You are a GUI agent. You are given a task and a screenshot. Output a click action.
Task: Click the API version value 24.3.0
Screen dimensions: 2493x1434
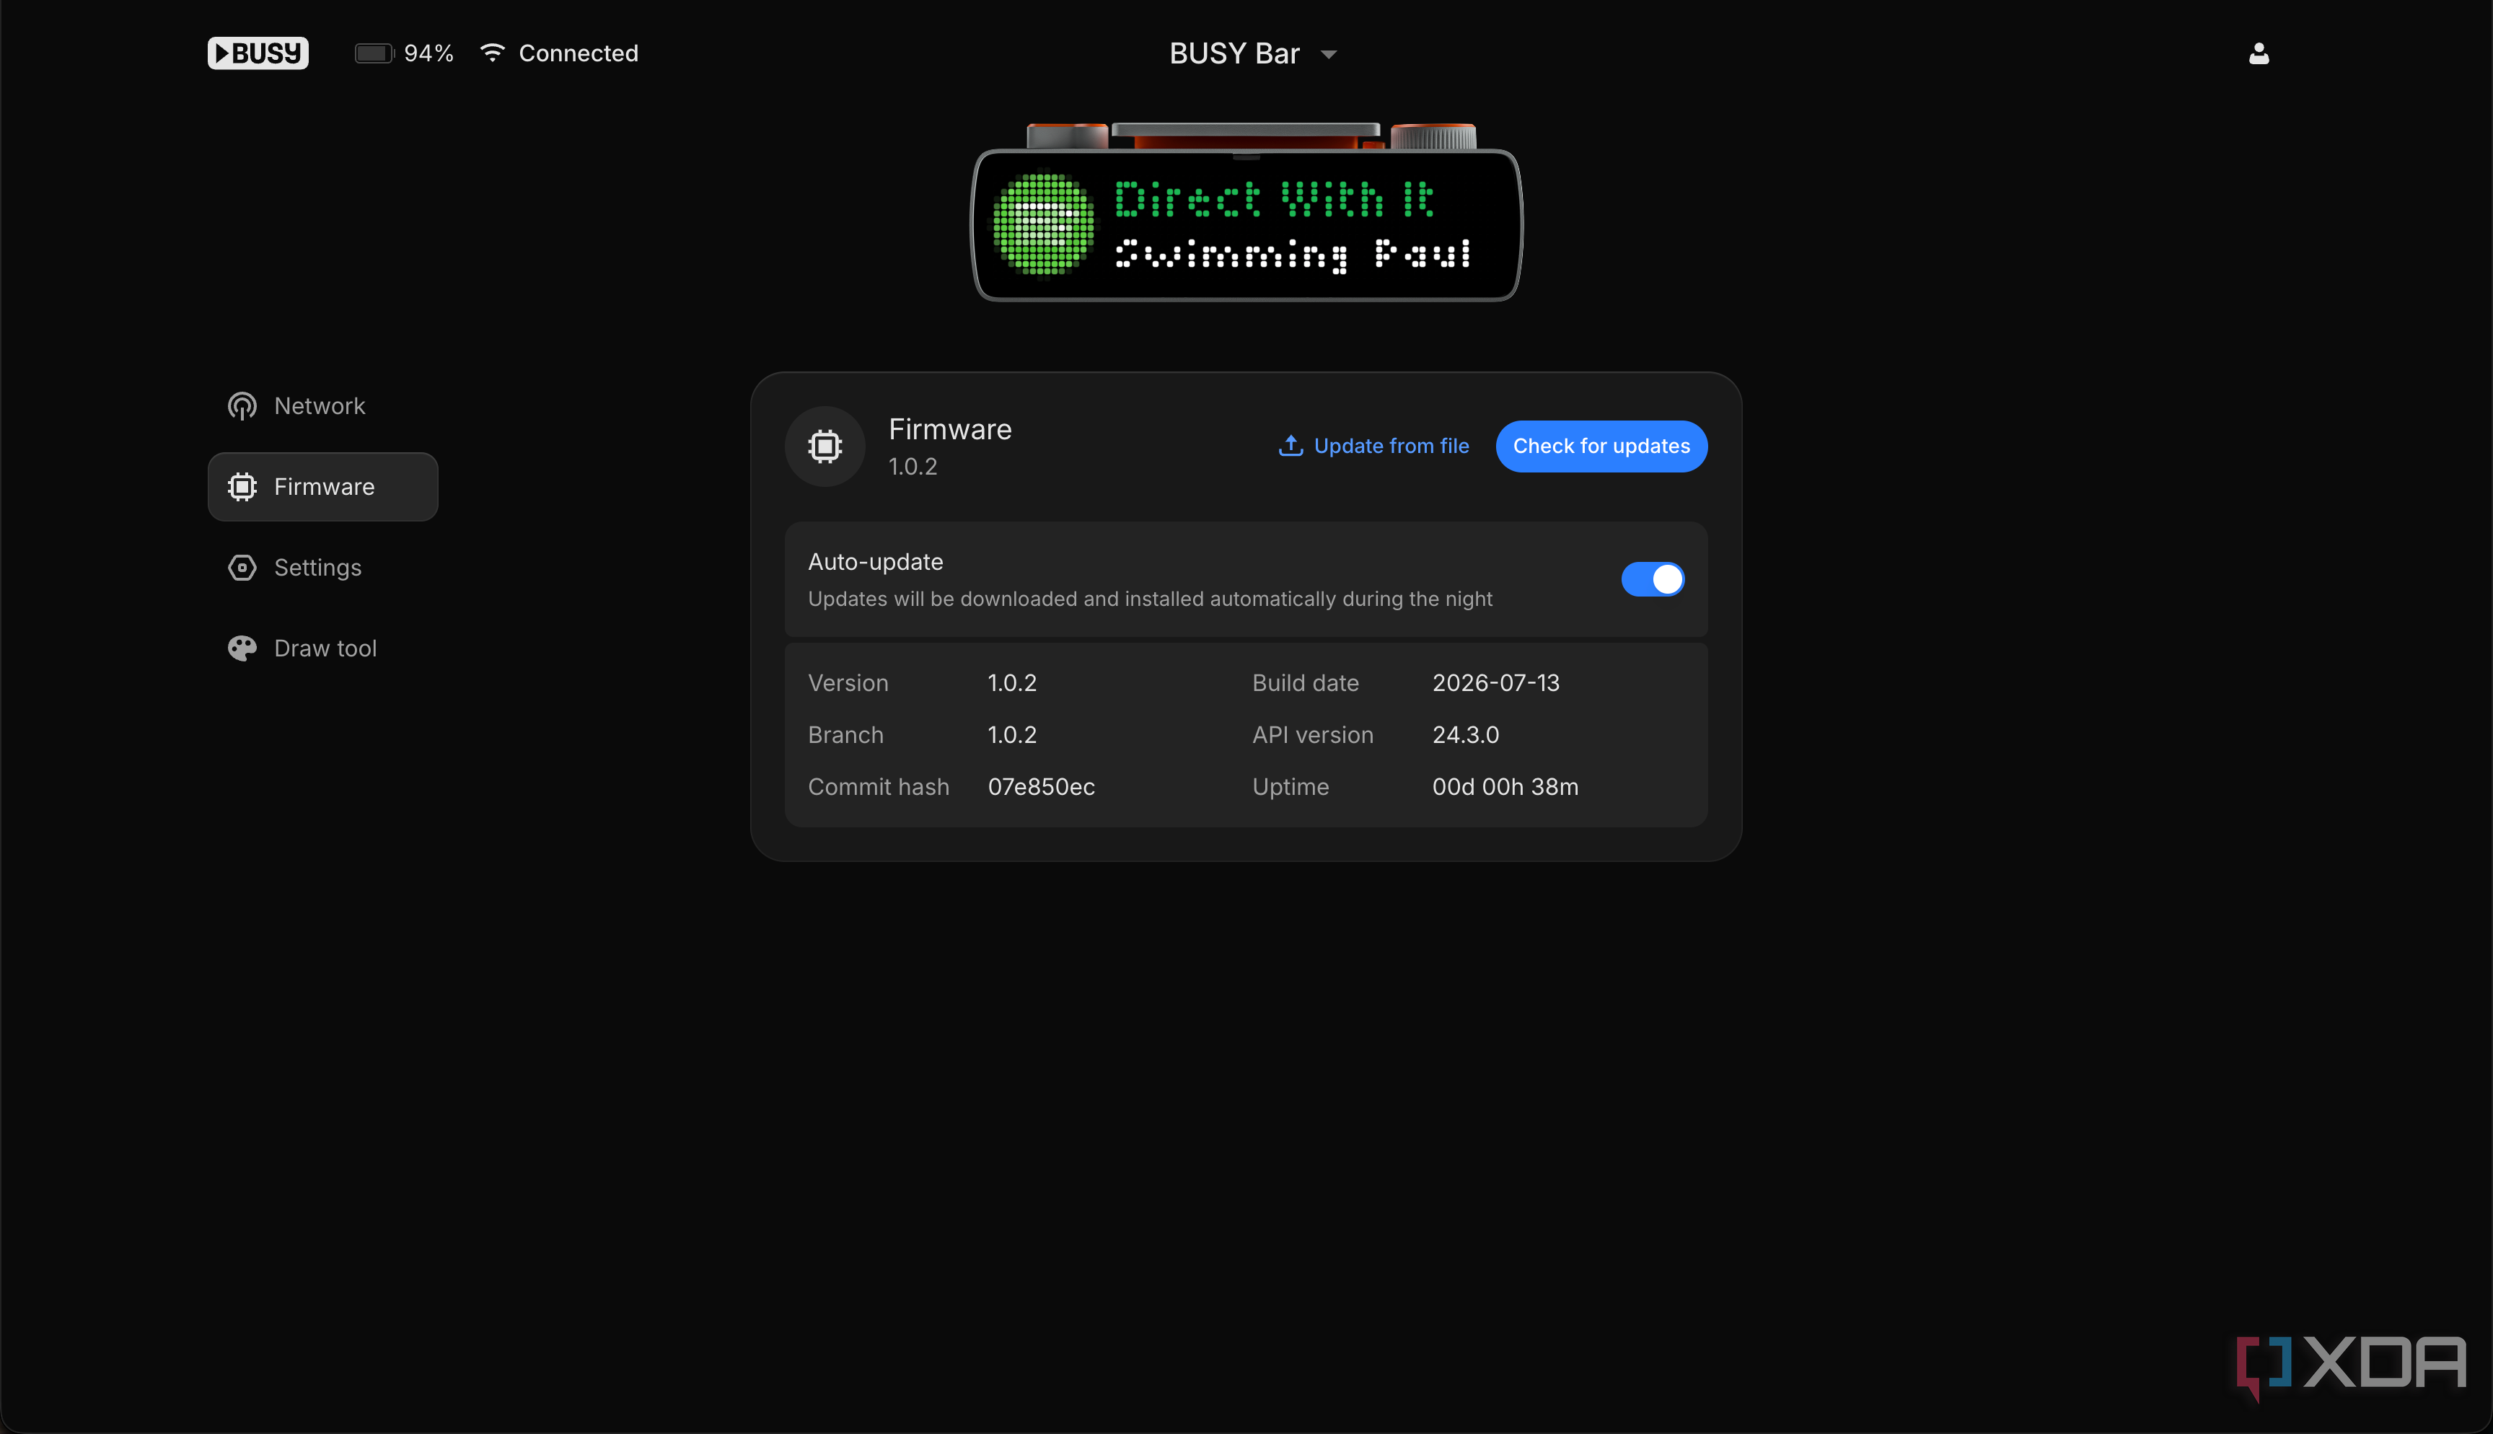1465,735
